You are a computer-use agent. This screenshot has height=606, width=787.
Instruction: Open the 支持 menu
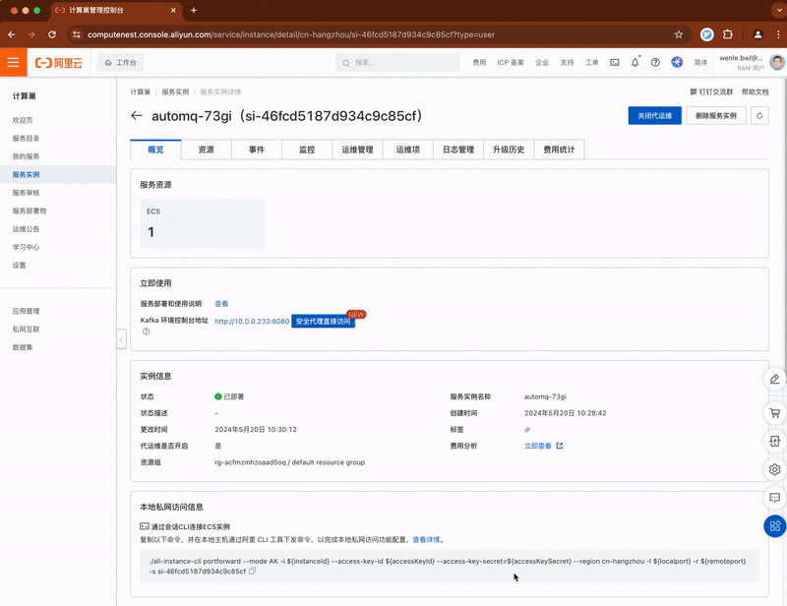point(567,62)
